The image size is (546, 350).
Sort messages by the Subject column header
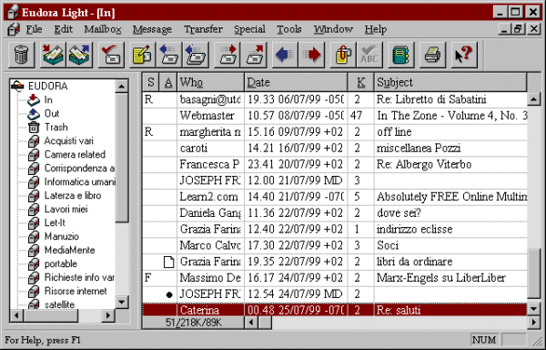click(x=450, y=82)
